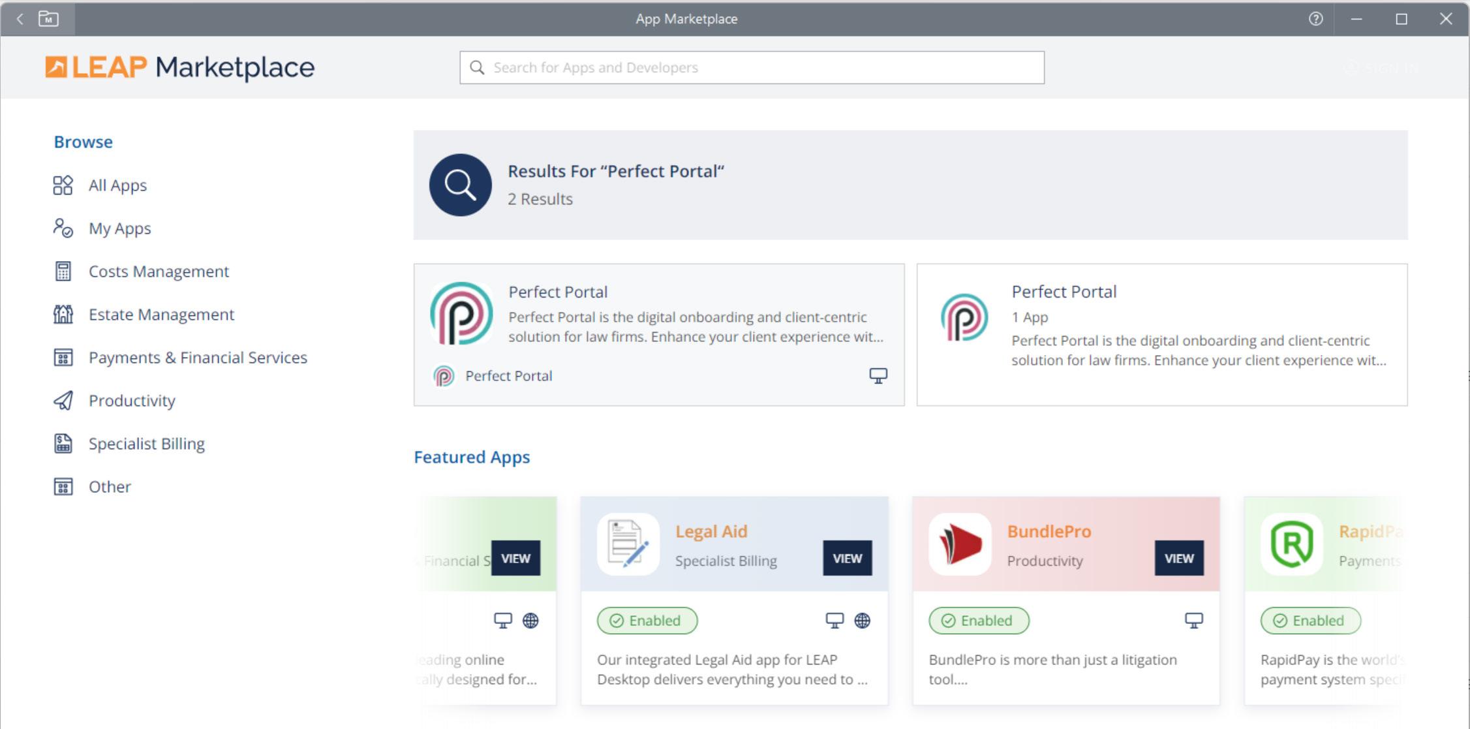Click VIEW button on Legal Aid card

pos(848,558)
